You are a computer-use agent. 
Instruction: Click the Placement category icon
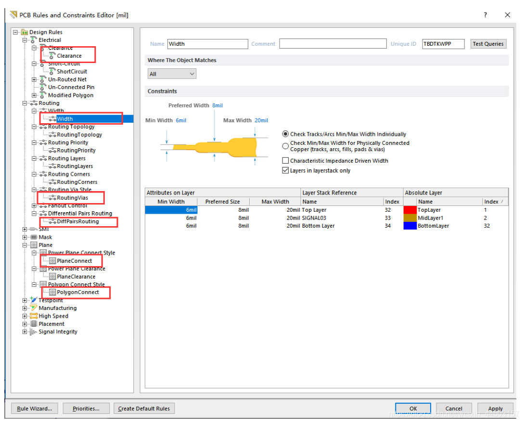[x=34, y=324]
